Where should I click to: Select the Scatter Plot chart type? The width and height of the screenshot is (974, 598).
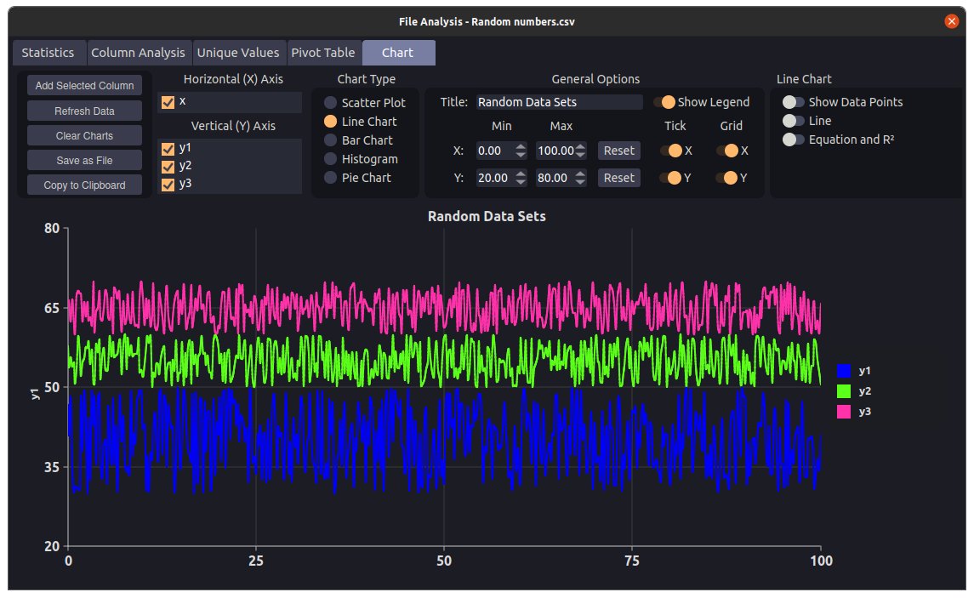(x=330, y=102)
